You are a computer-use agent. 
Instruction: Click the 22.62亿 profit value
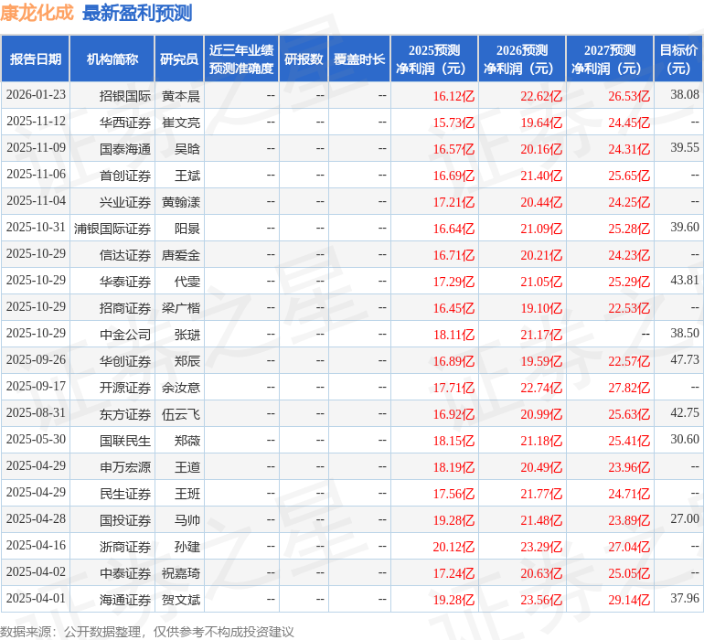click(541, 96)
